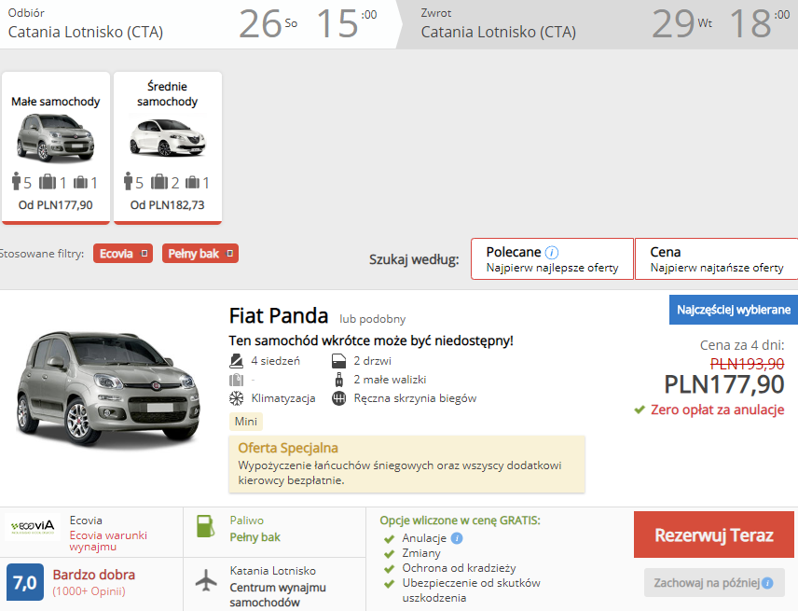Image resolution: width=798 pixels, height=611 pixels.
Task: Click the airplane icon by Katania Lotnisko
Action: coord(206,580)
